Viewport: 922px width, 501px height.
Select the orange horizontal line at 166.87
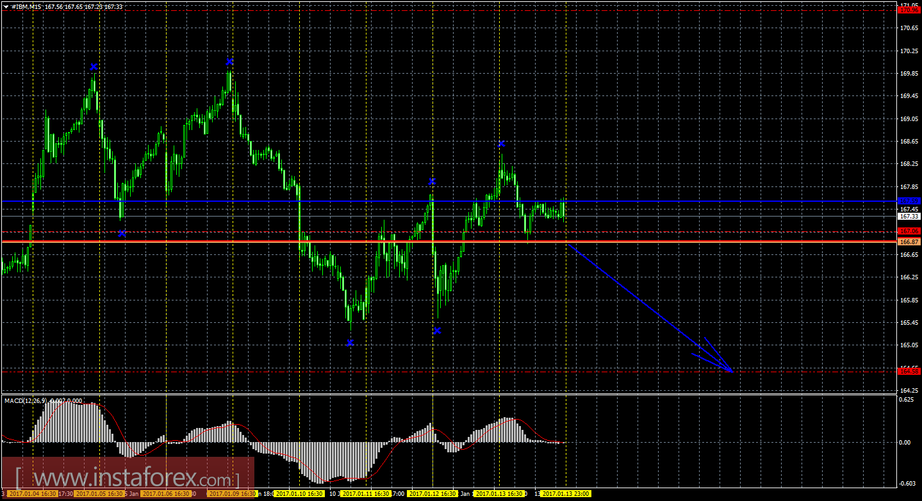(449, 242)
